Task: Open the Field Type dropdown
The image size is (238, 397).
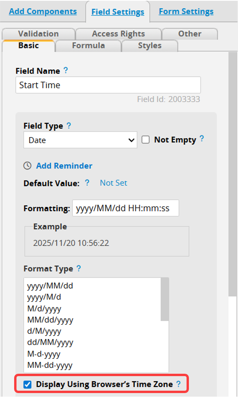Action: tap(80, 140)
